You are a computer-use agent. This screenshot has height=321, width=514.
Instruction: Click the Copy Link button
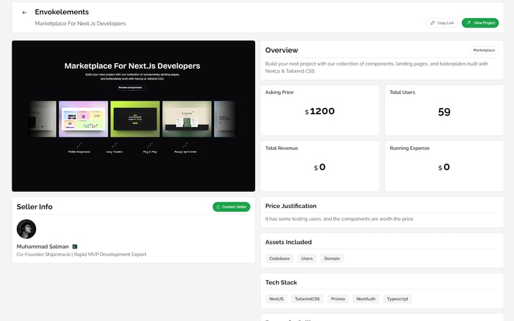442,23
